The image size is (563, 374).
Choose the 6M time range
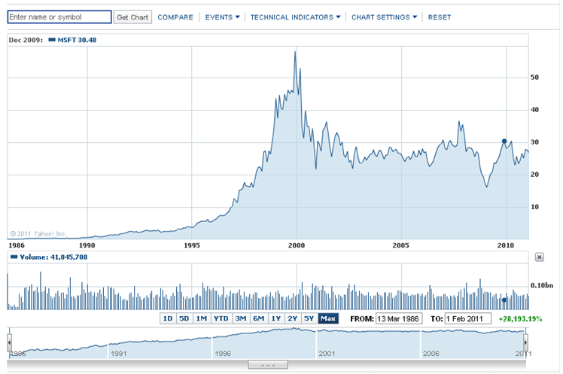point(258,318)
